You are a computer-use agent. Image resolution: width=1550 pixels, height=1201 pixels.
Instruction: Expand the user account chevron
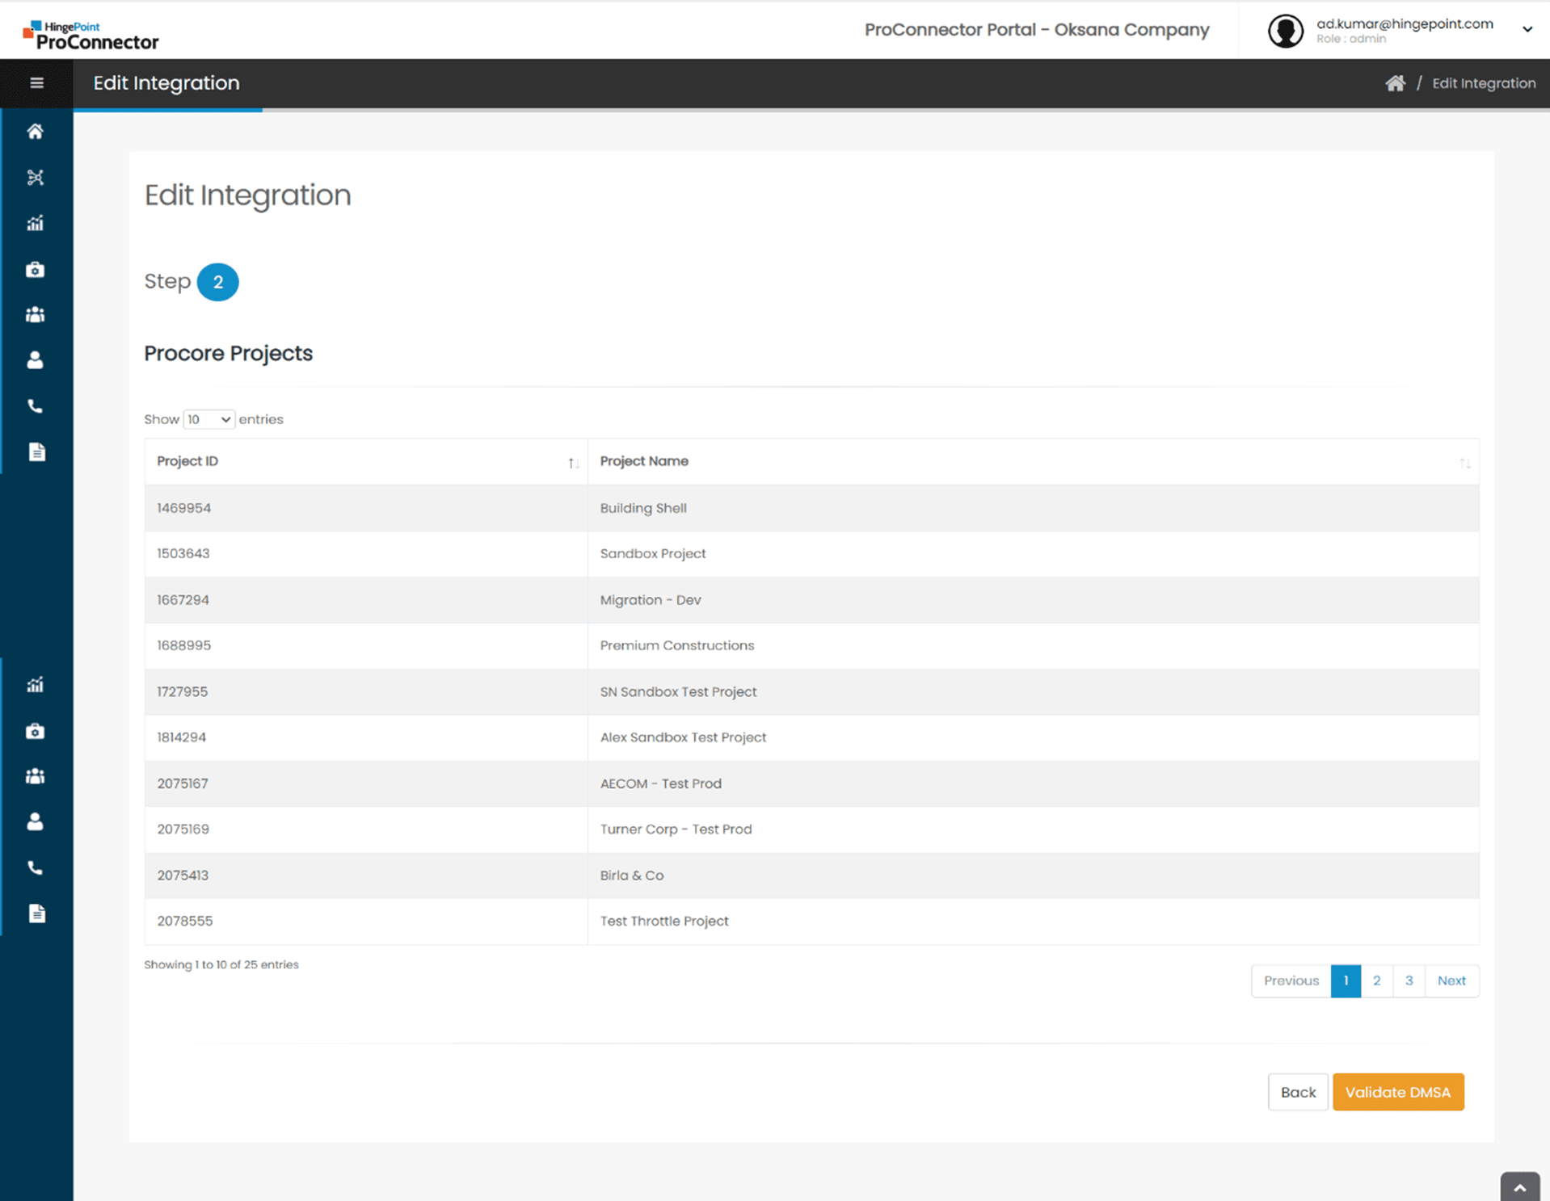tap(1527, 29)
